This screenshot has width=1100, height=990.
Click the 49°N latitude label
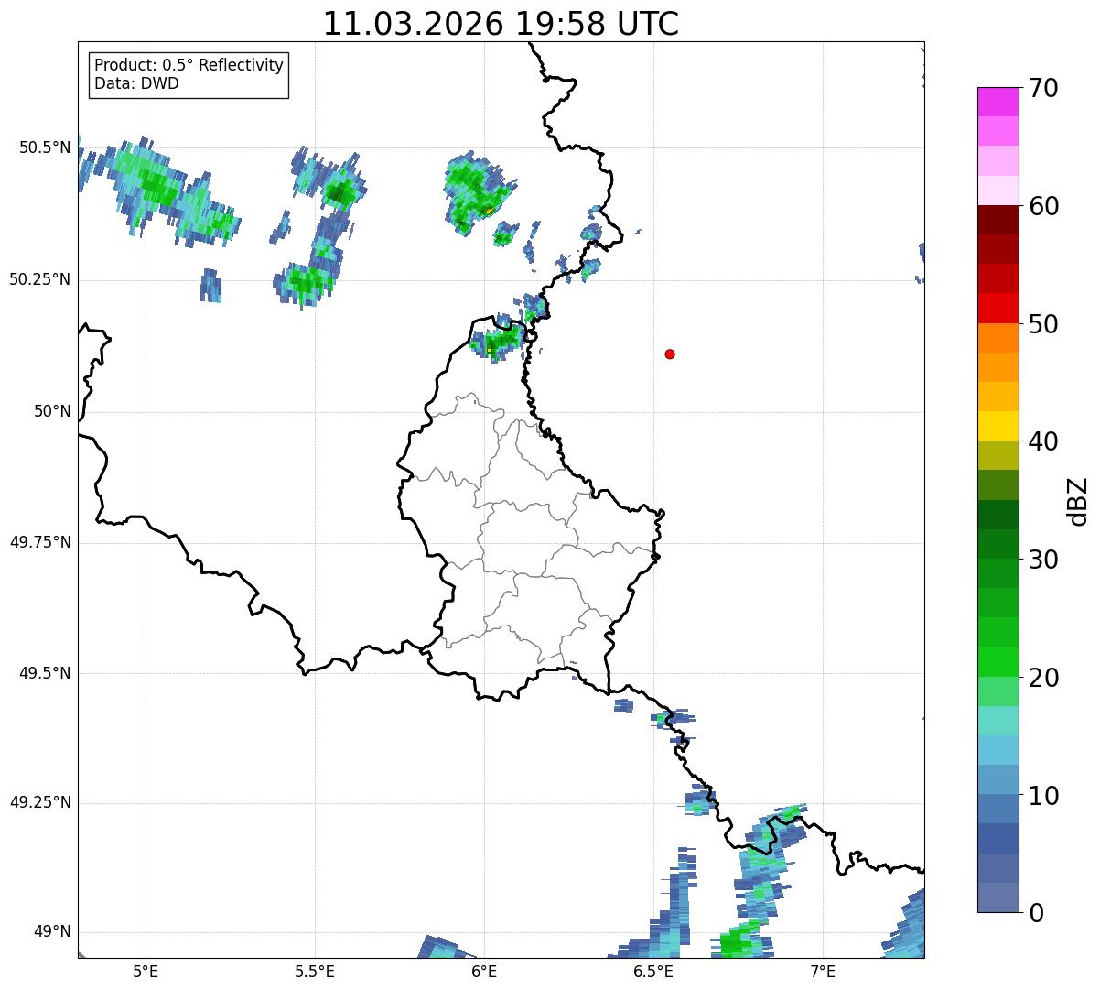52,931
